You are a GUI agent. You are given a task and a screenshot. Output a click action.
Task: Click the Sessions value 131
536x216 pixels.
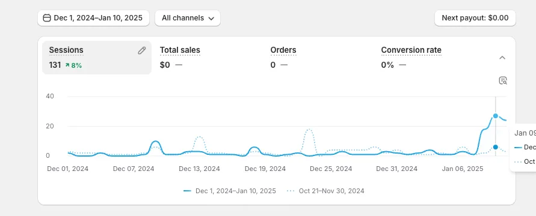click(55, 65)
